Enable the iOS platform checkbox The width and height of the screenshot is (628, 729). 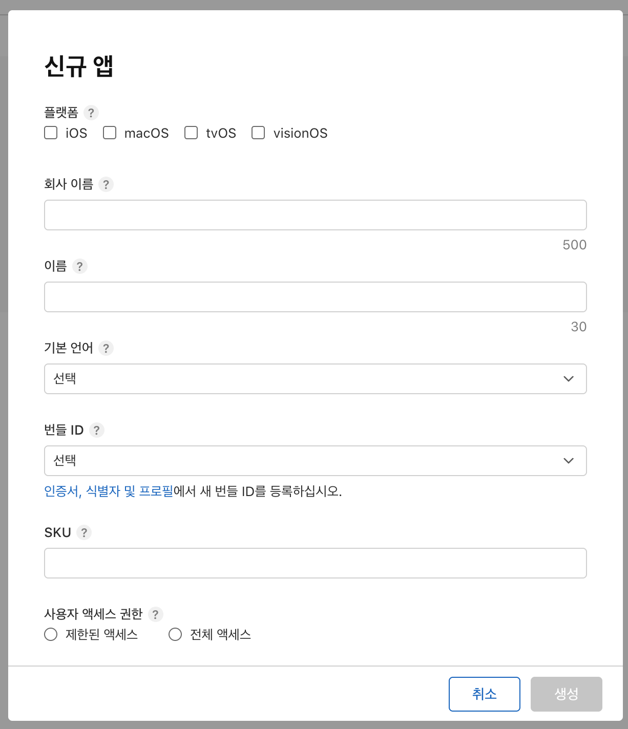coord(51,133)
